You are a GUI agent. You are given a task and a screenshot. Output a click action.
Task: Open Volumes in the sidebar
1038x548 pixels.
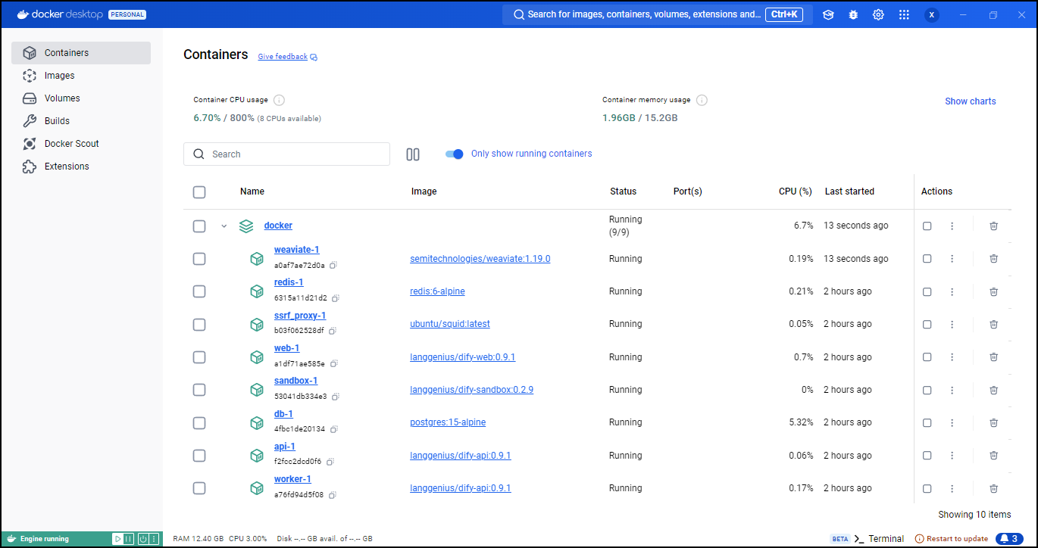pyautogui.click(x=81, y=98)
